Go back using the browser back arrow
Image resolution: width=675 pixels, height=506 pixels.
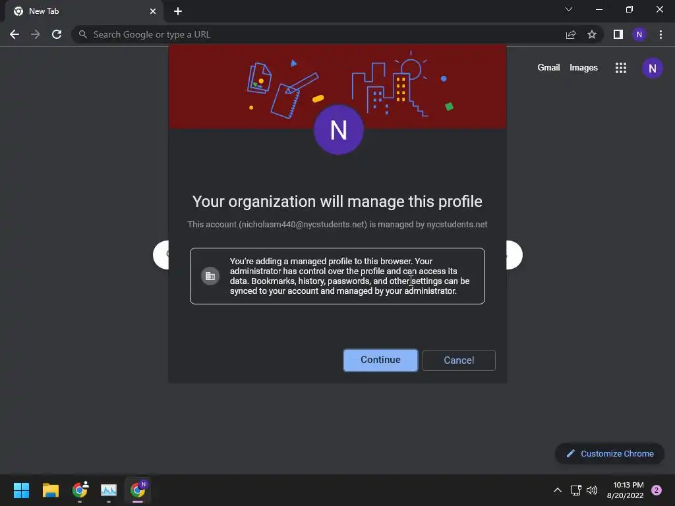[x=15, y=34]
